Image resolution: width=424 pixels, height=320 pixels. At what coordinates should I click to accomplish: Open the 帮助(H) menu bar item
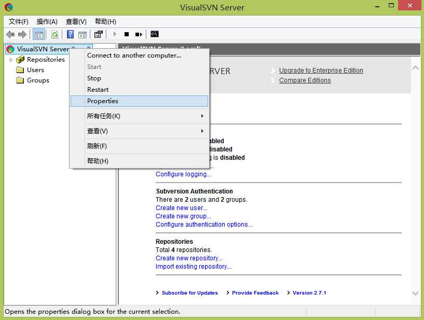point(105,22)
